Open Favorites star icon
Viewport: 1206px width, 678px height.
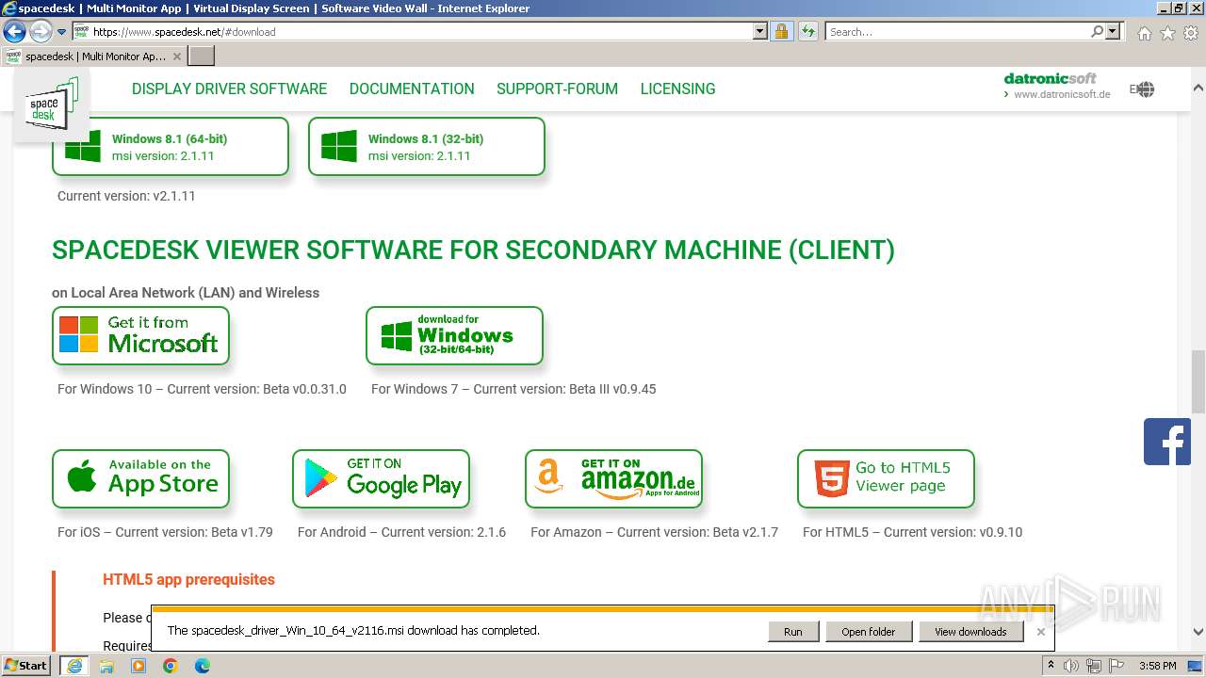pyautogui.click(x=1167, y=33)
